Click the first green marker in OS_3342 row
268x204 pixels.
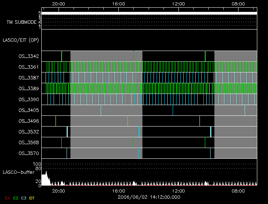[62, 56]
